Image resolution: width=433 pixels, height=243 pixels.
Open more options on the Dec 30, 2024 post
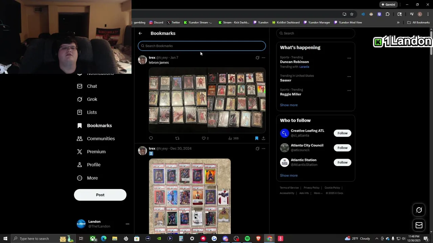coord(264,148)
